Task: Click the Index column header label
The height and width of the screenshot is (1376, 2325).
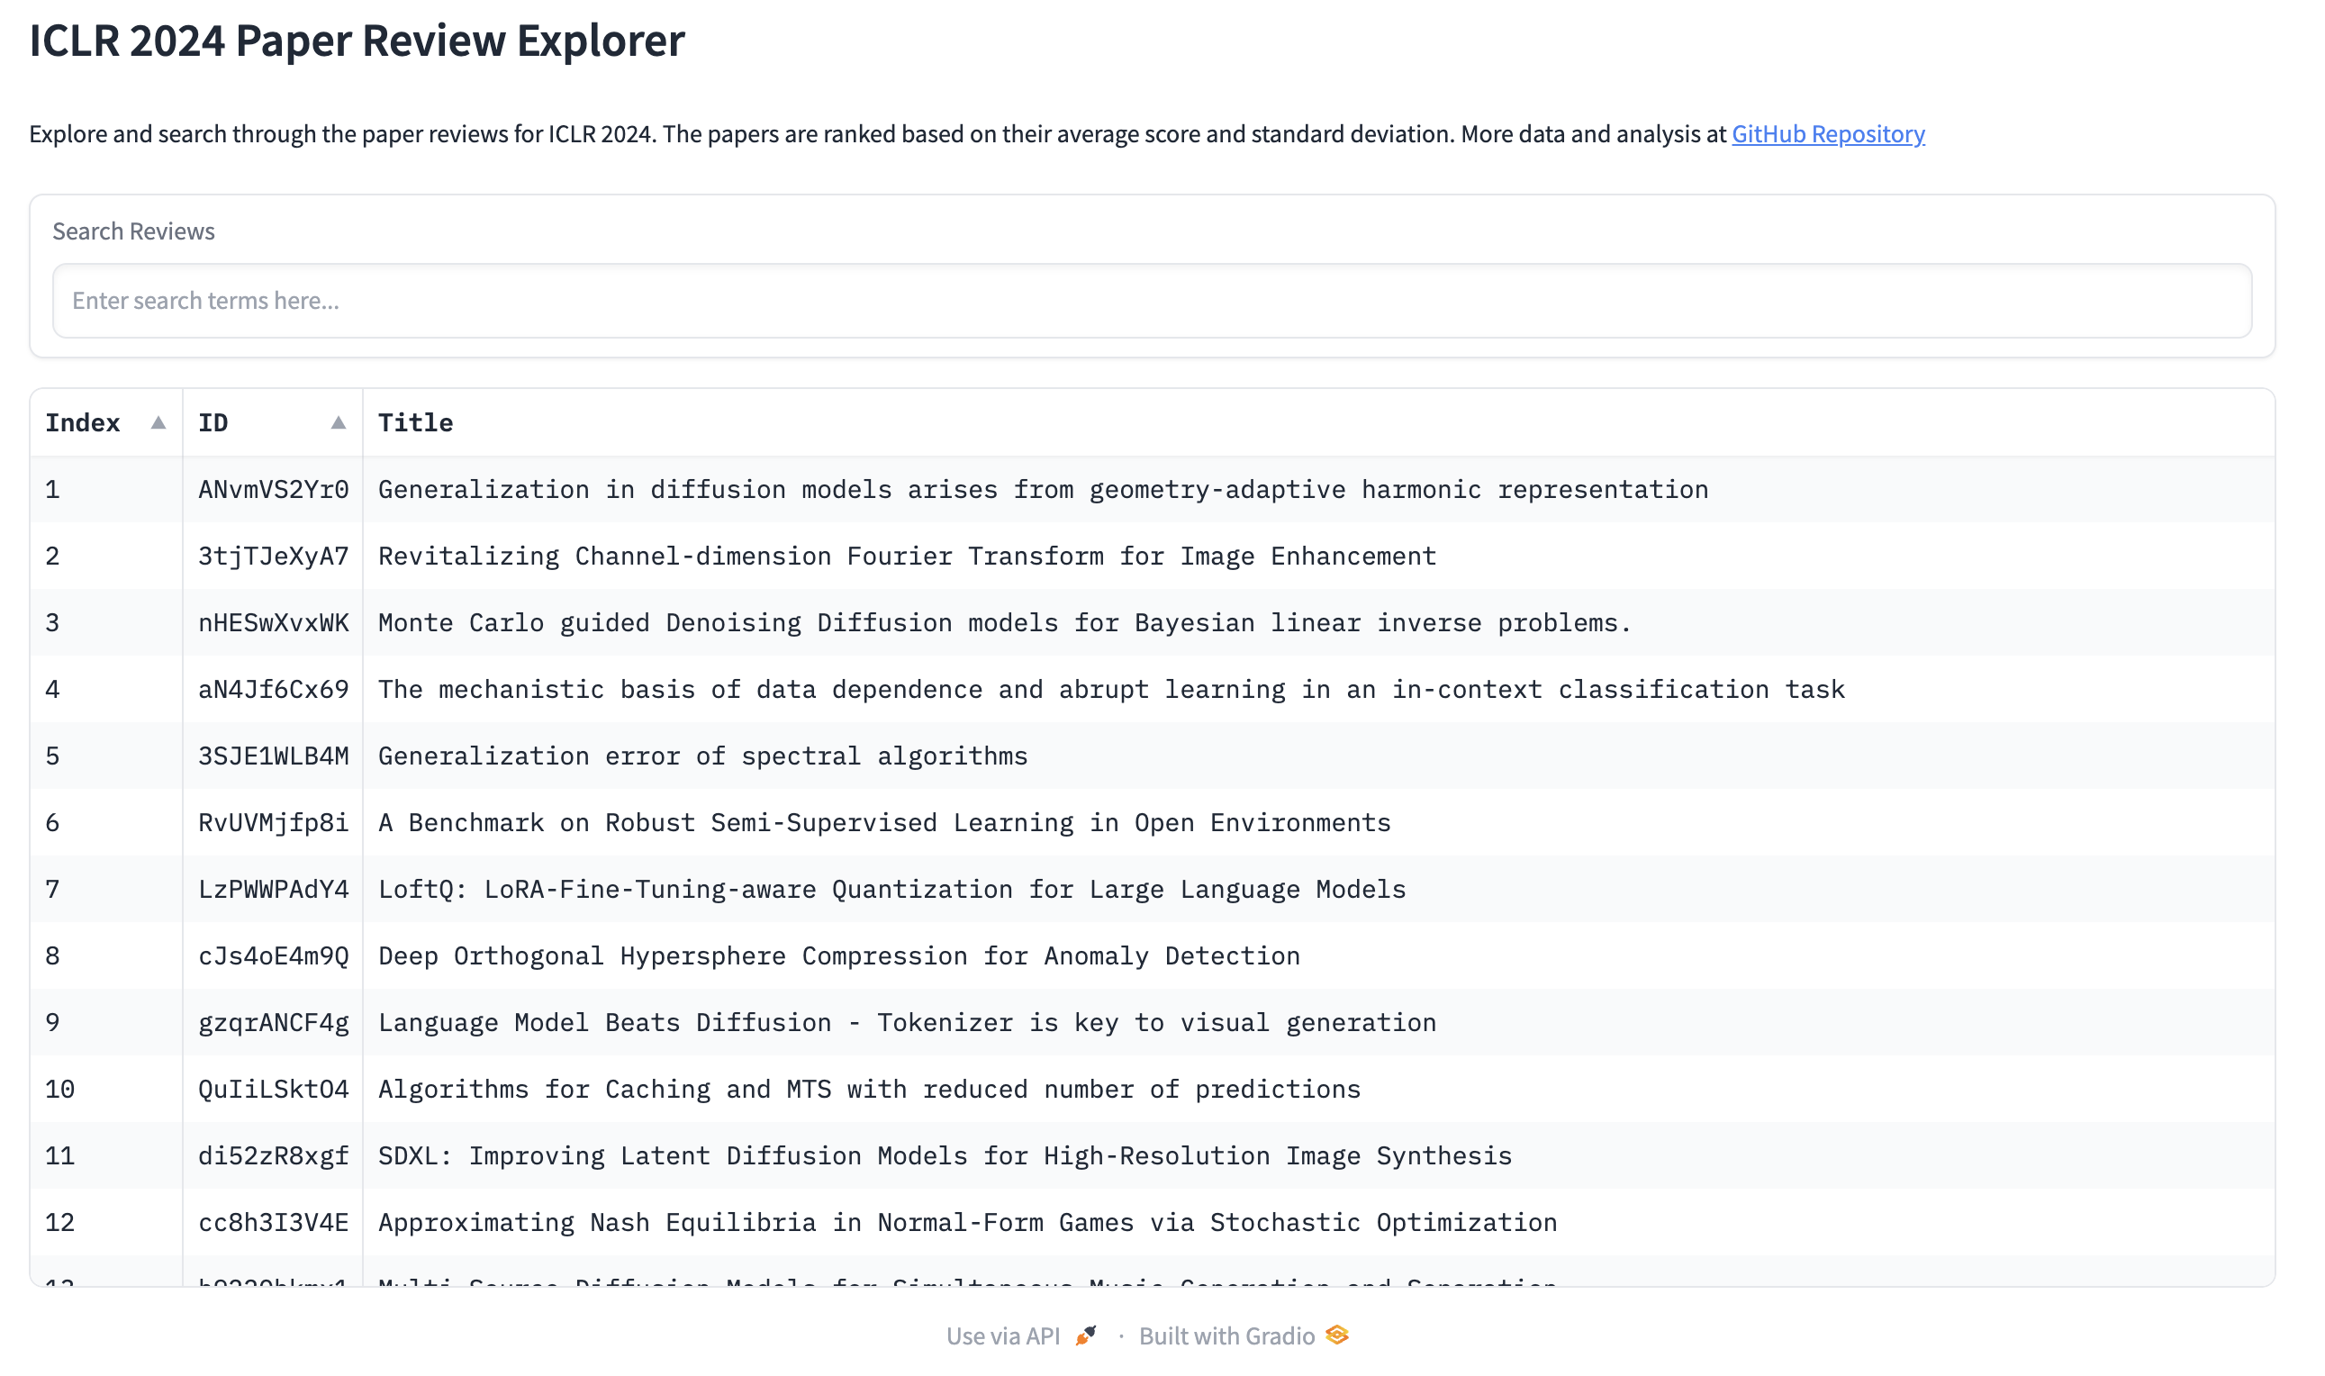Action: 83,423
